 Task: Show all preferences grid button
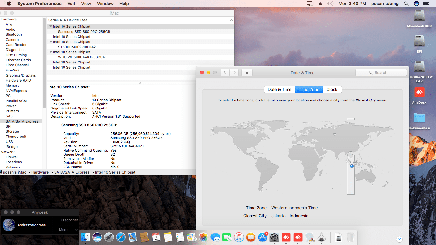click(x=247, y=72)
